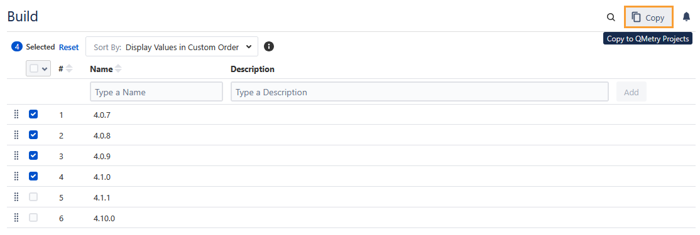Screen dimensions: 700x235
Task: Focus the Type a Name field
Action: [x=156, y=91]
